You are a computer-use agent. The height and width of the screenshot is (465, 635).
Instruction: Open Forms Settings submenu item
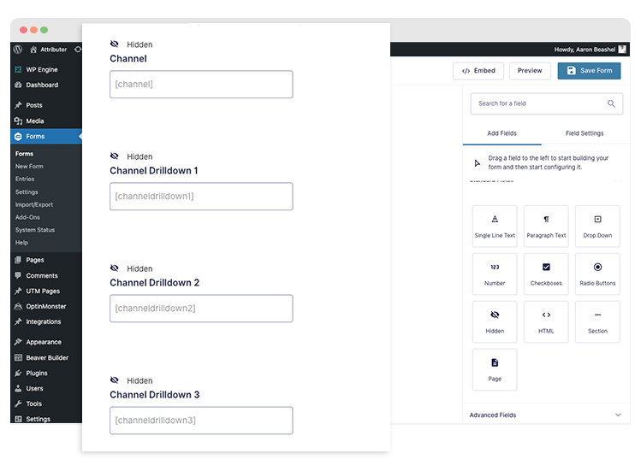coord(27,191)
